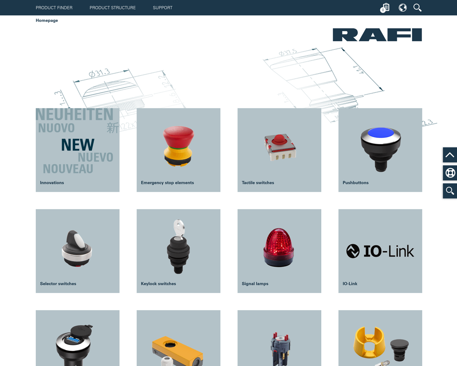
Task: Click the upward arrow icon in the right sidebar
Action: (450, 155)
